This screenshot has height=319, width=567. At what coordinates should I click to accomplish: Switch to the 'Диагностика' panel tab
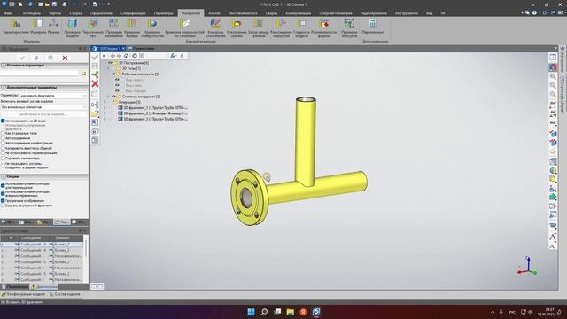click(x=44, y=287)
